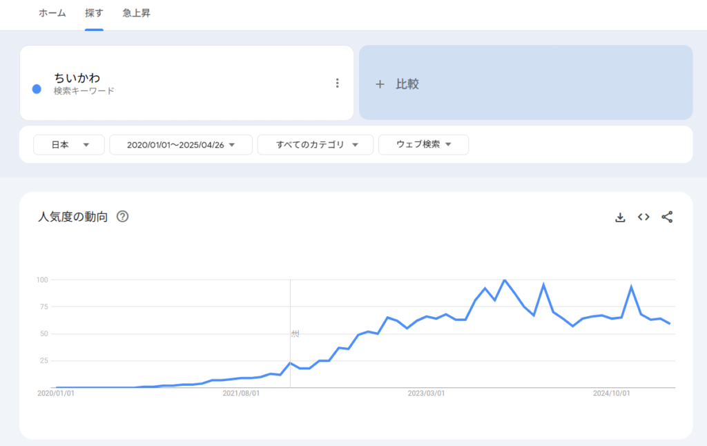Viewport: 707px width, 446px height.
Task: Click the note marker on the chart
Action: pos(295,334)
